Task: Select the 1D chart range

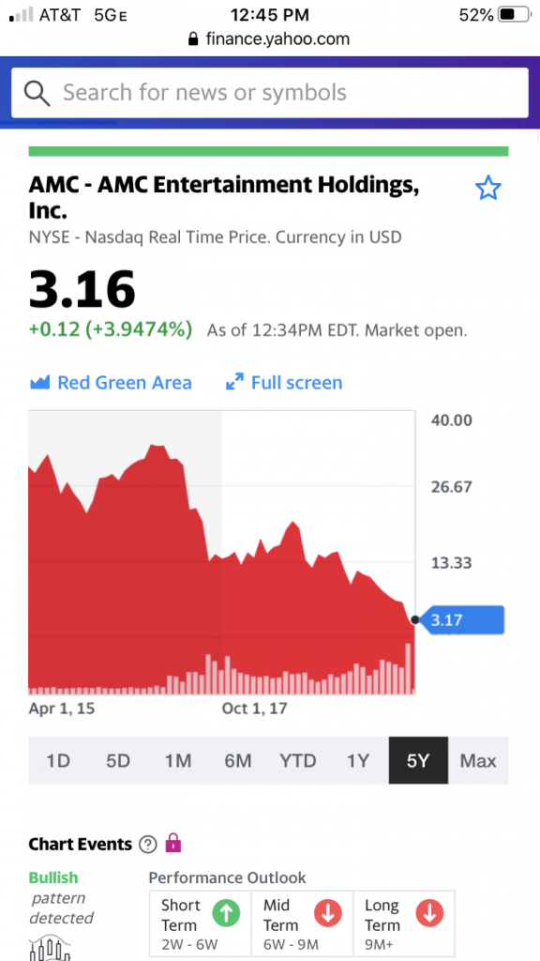Action: point(58,760)
